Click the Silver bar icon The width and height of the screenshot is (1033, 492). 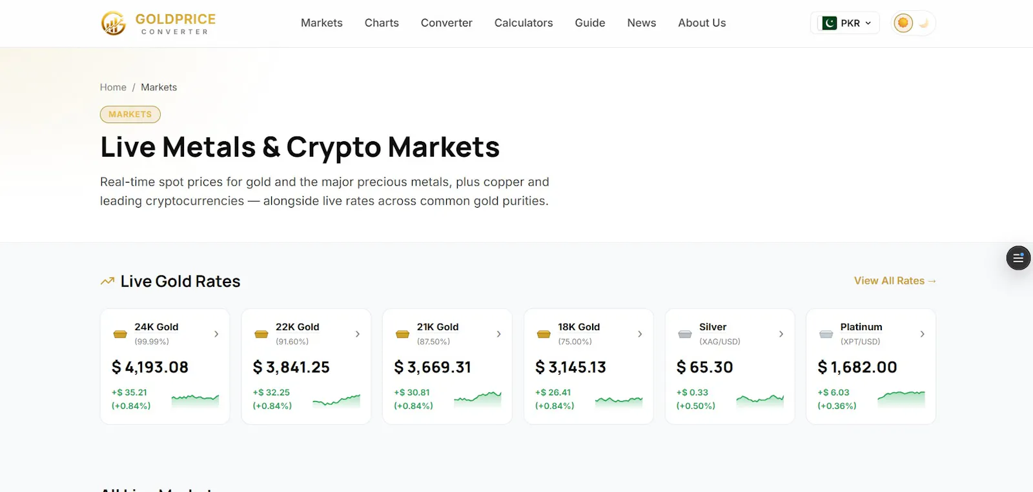(x=685, y=334)
